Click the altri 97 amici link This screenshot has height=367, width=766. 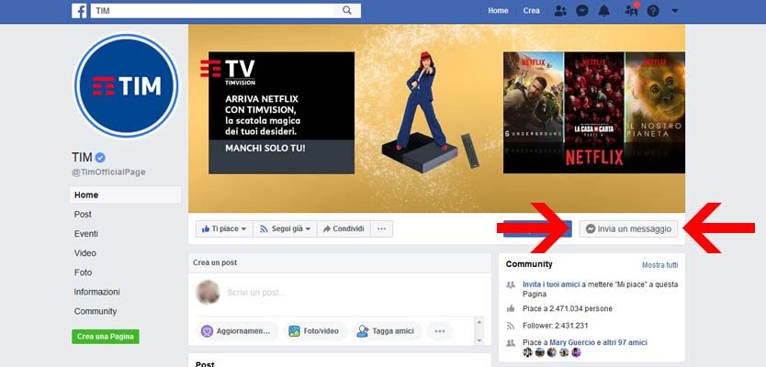click(x=625, y=342)
